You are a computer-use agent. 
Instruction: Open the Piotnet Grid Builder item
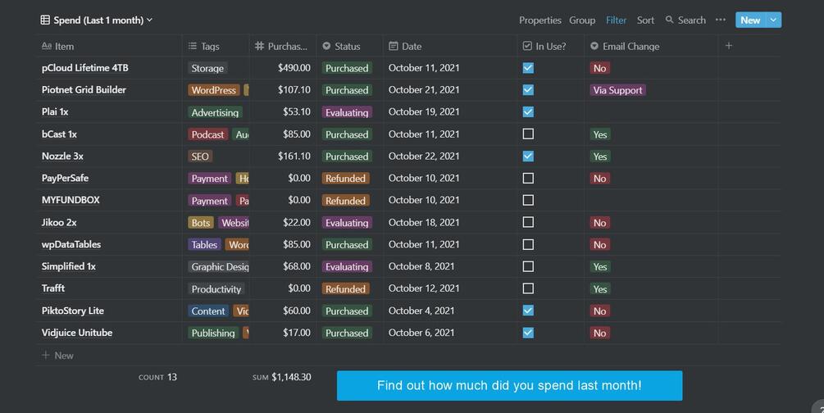[84, 90]
